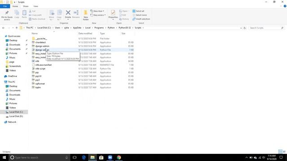Open the Recent locations dropdown beside Forward
The height and width of the screenshot is (161, 287).
coord(13,28)
